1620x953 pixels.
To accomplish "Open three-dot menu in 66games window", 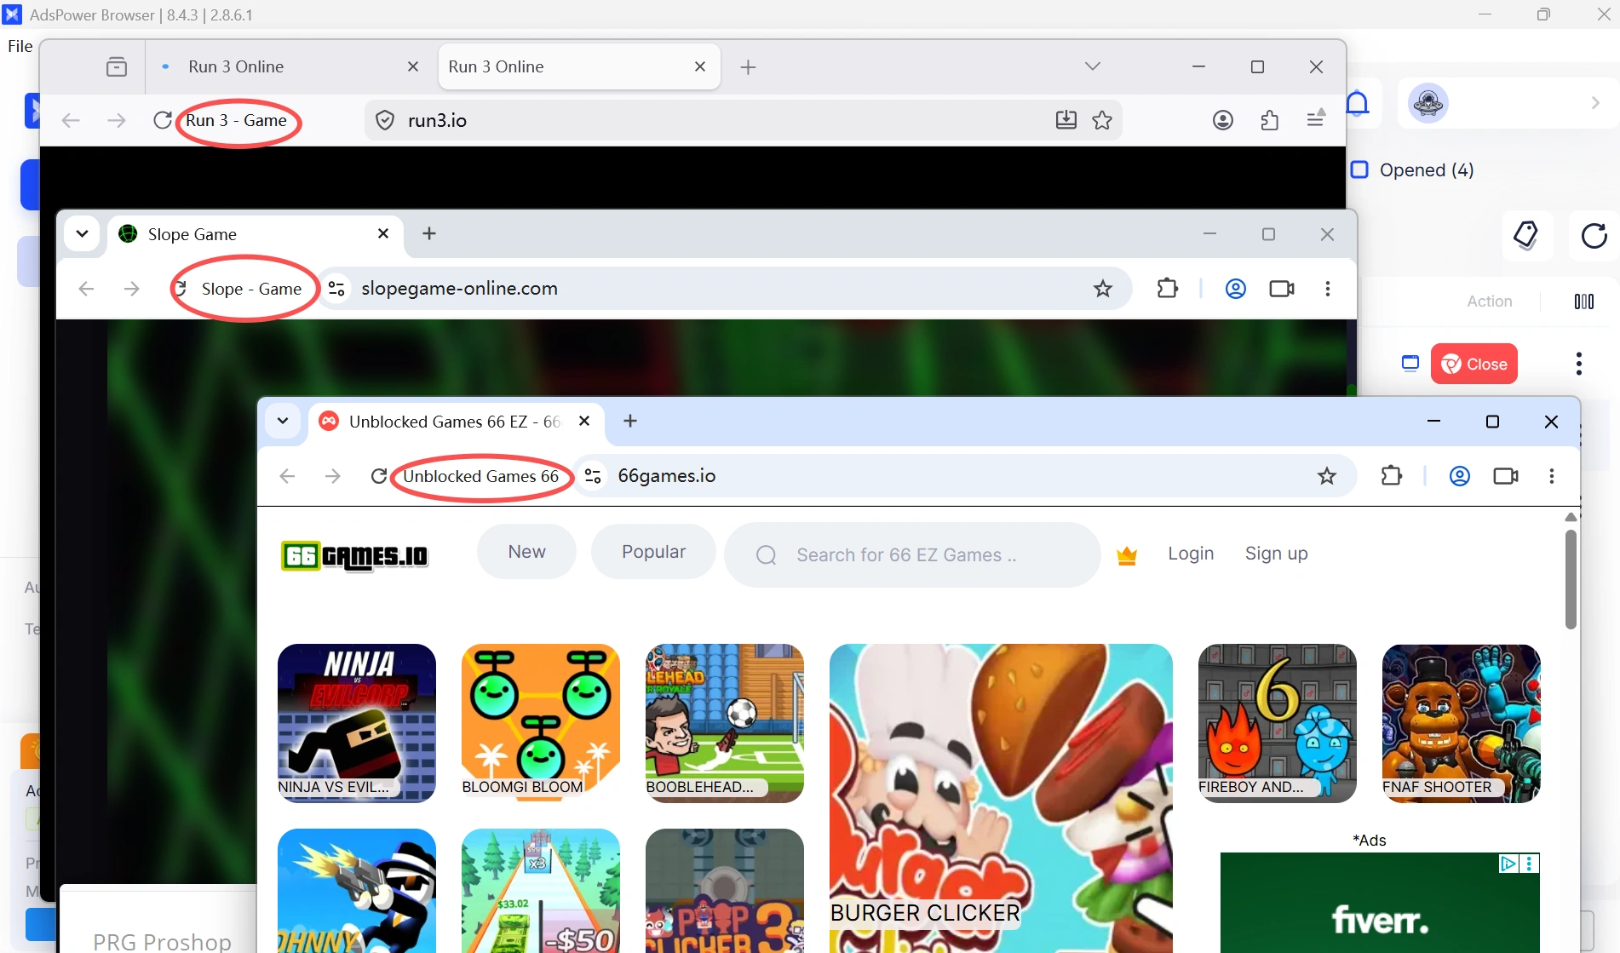I will point(1552,476).
